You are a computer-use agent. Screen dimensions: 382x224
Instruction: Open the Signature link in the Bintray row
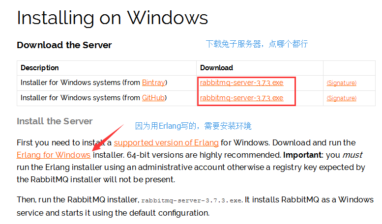pyautogui.click(x=342, y=83)
